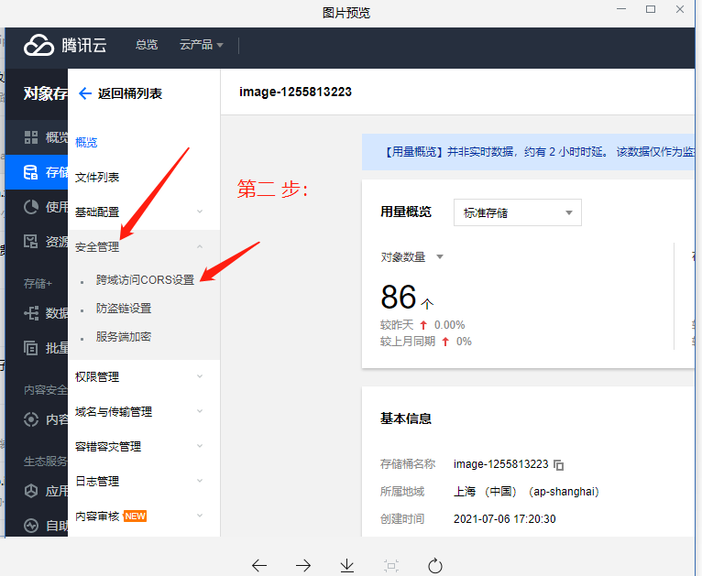Image resolution: width=702 pixels, height=576 pixels.
Task: Click the content security target icon
Action: point(31,419)
